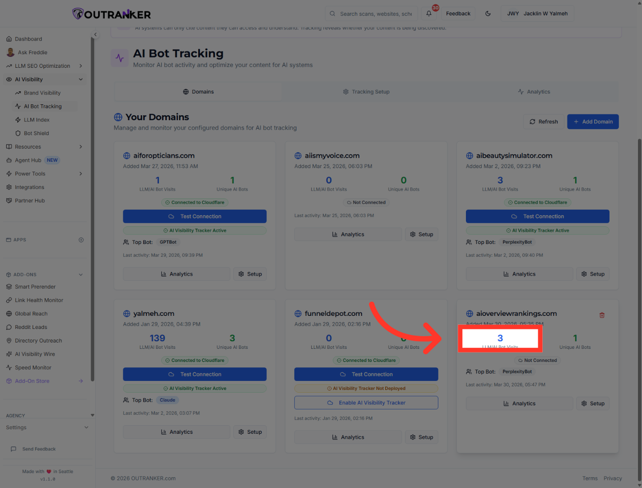Click the Add Domain button
The width and height of the screenshot is (642, 488).
coord(593,122)
